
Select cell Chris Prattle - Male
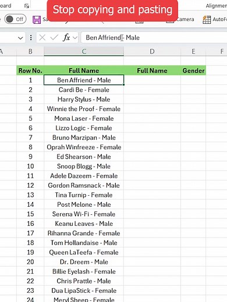(x=84, y=281)
